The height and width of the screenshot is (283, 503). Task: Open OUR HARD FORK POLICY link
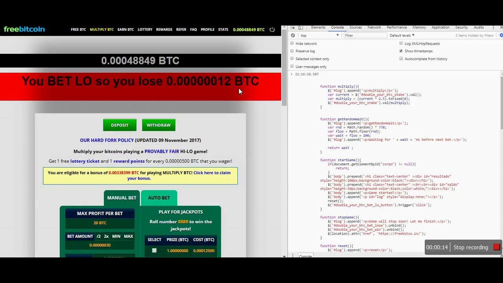(107, 140)
